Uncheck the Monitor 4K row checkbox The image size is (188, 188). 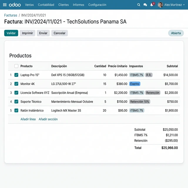point(16,84)
